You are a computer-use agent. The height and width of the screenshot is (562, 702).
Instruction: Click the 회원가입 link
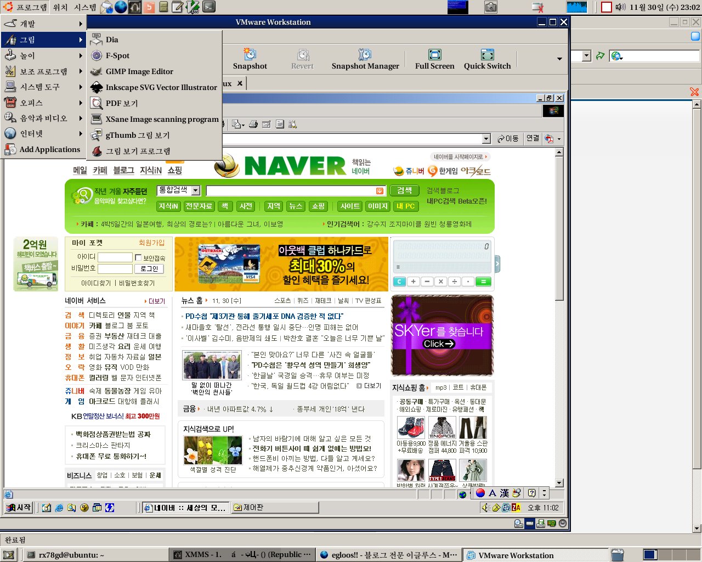point(151,243)
